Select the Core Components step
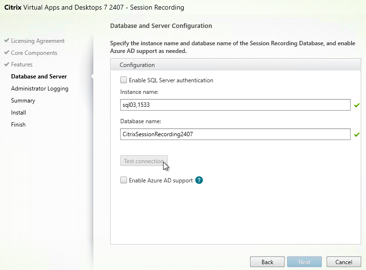This screenshot has width=366, height=270. coord(34,53)
